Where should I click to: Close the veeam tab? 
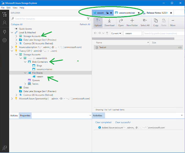coord(111,13)
